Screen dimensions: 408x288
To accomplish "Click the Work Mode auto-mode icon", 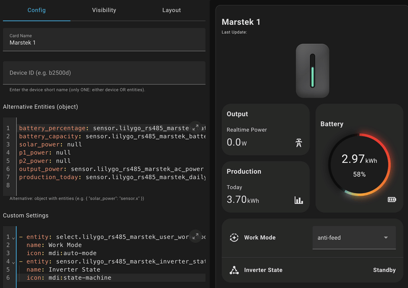I will pyautogui.click(x=234, y=238).
